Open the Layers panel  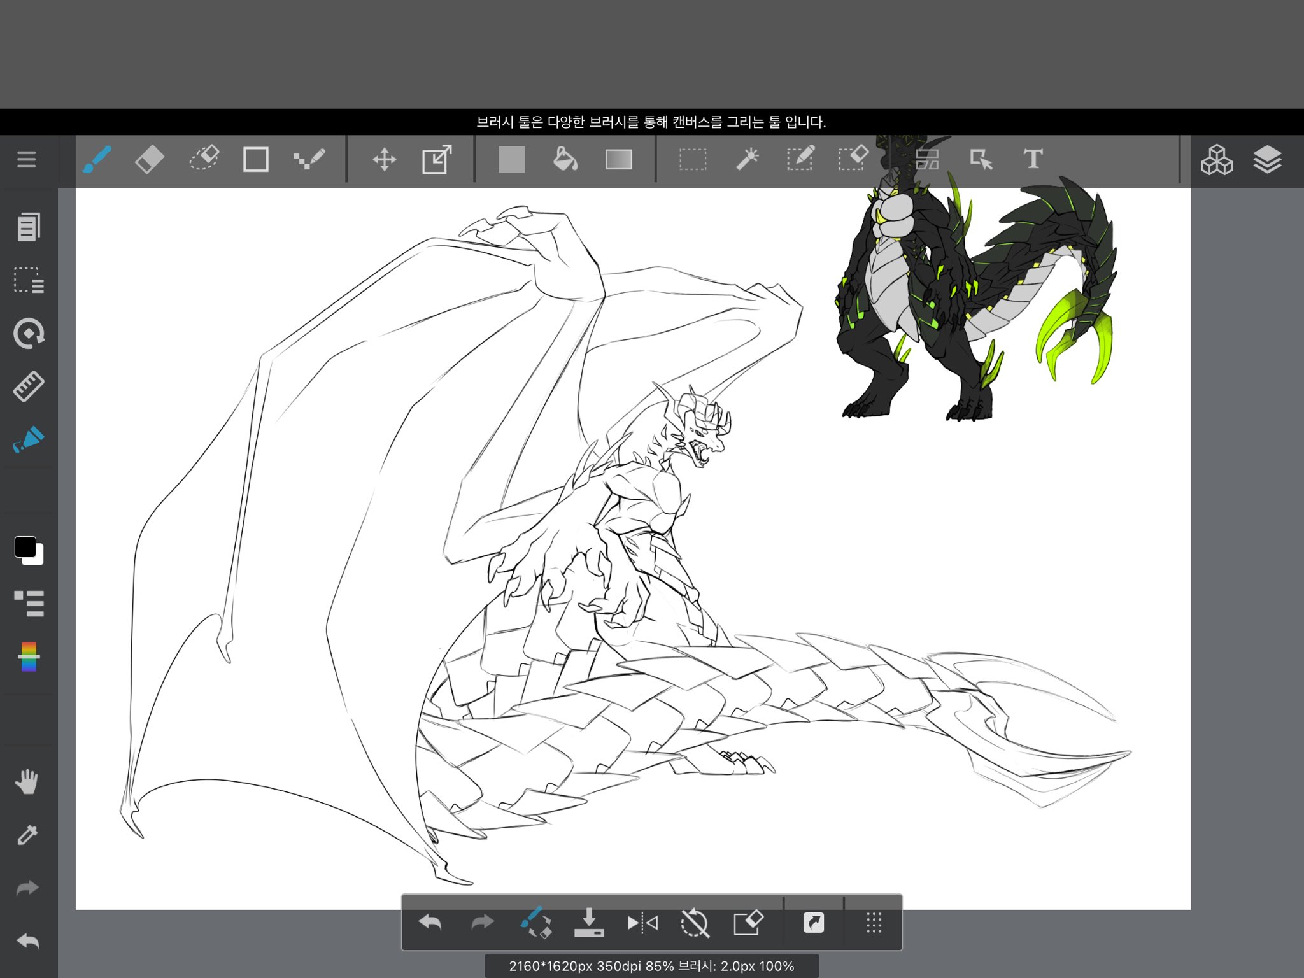click(1267, 159)
